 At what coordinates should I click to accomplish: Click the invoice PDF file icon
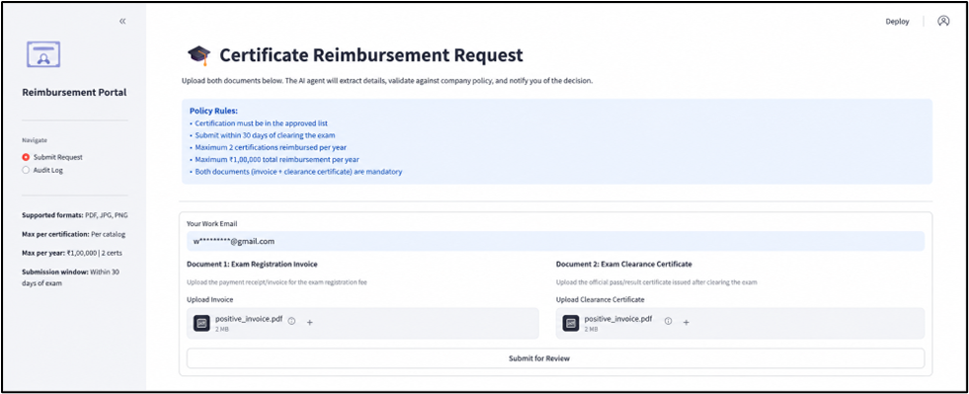tap(202, 323)
